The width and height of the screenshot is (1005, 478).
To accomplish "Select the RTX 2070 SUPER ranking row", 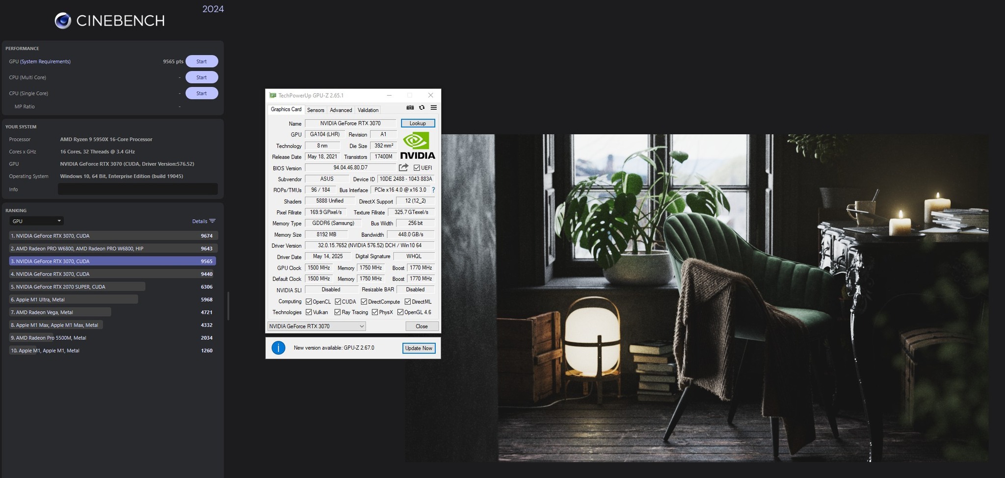I will click(x=113, y=287).
